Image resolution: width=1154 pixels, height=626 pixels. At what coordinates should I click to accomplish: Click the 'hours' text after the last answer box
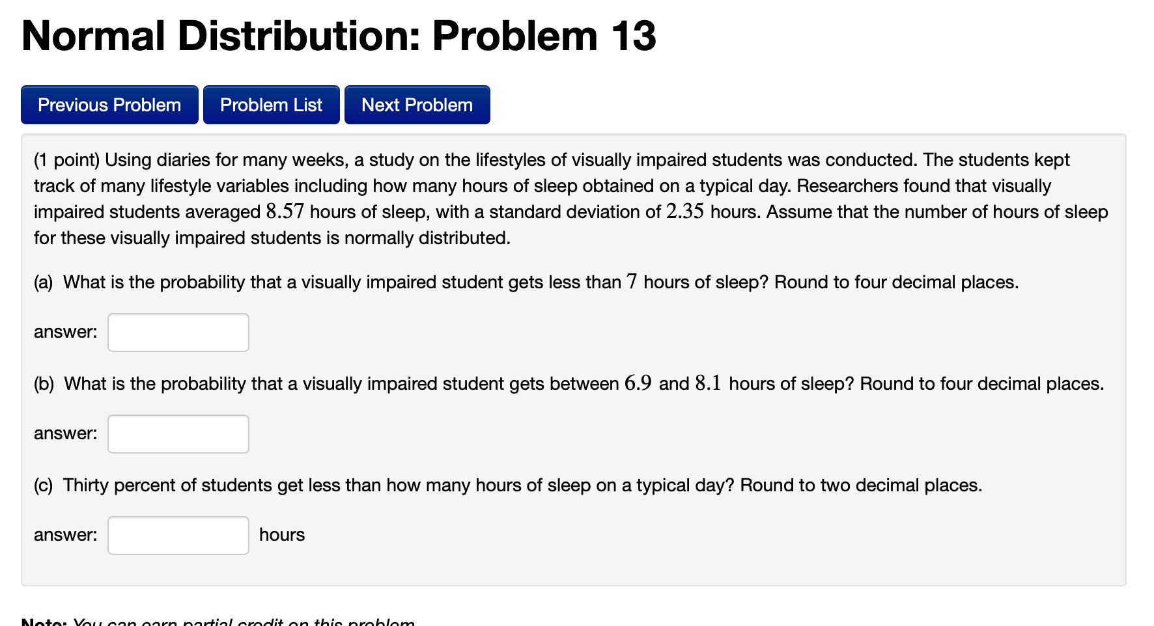(281, 534)
